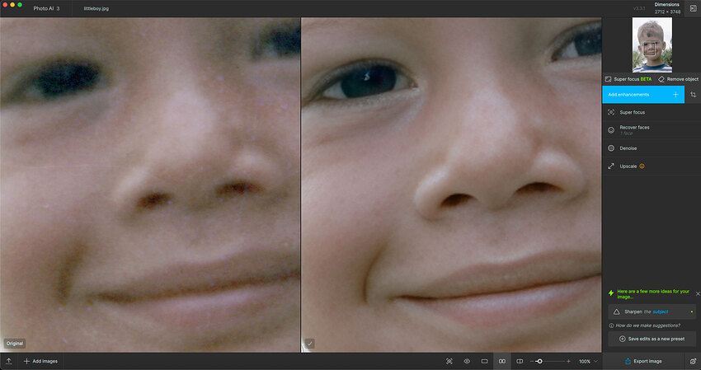Click Export image button

pyautogui.click(x=643, y=361)
